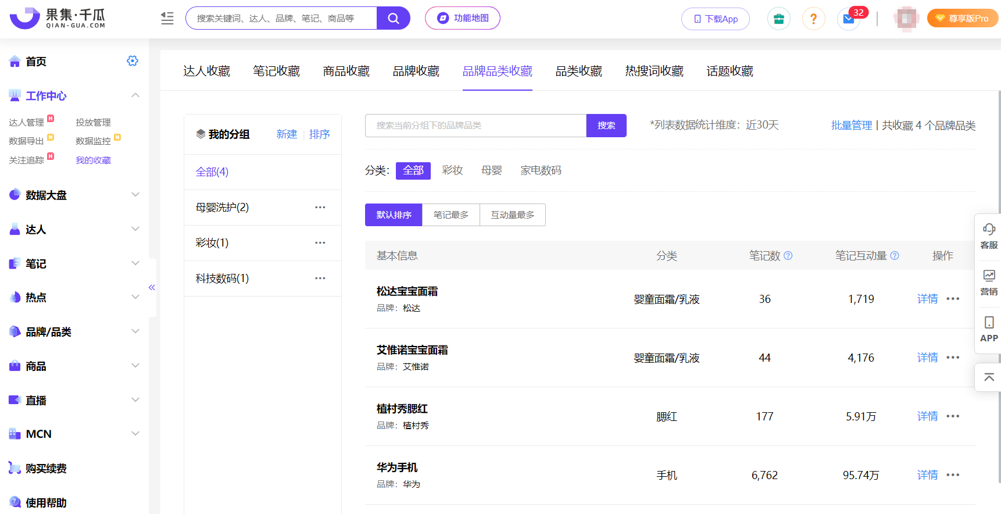Collapse the sidebar menu hamburger icon
Screen dimensions: 1001x514
pos(167,18)
